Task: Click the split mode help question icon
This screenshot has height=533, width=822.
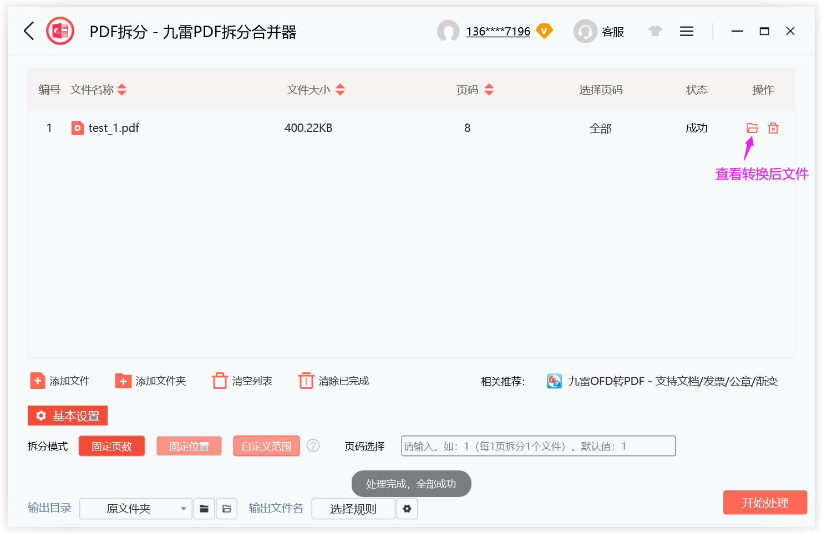Action: point(313,445)
